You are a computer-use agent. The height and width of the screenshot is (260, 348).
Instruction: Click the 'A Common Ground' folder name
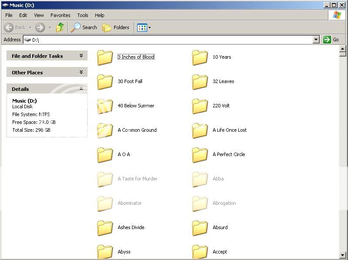click(137, 130)
